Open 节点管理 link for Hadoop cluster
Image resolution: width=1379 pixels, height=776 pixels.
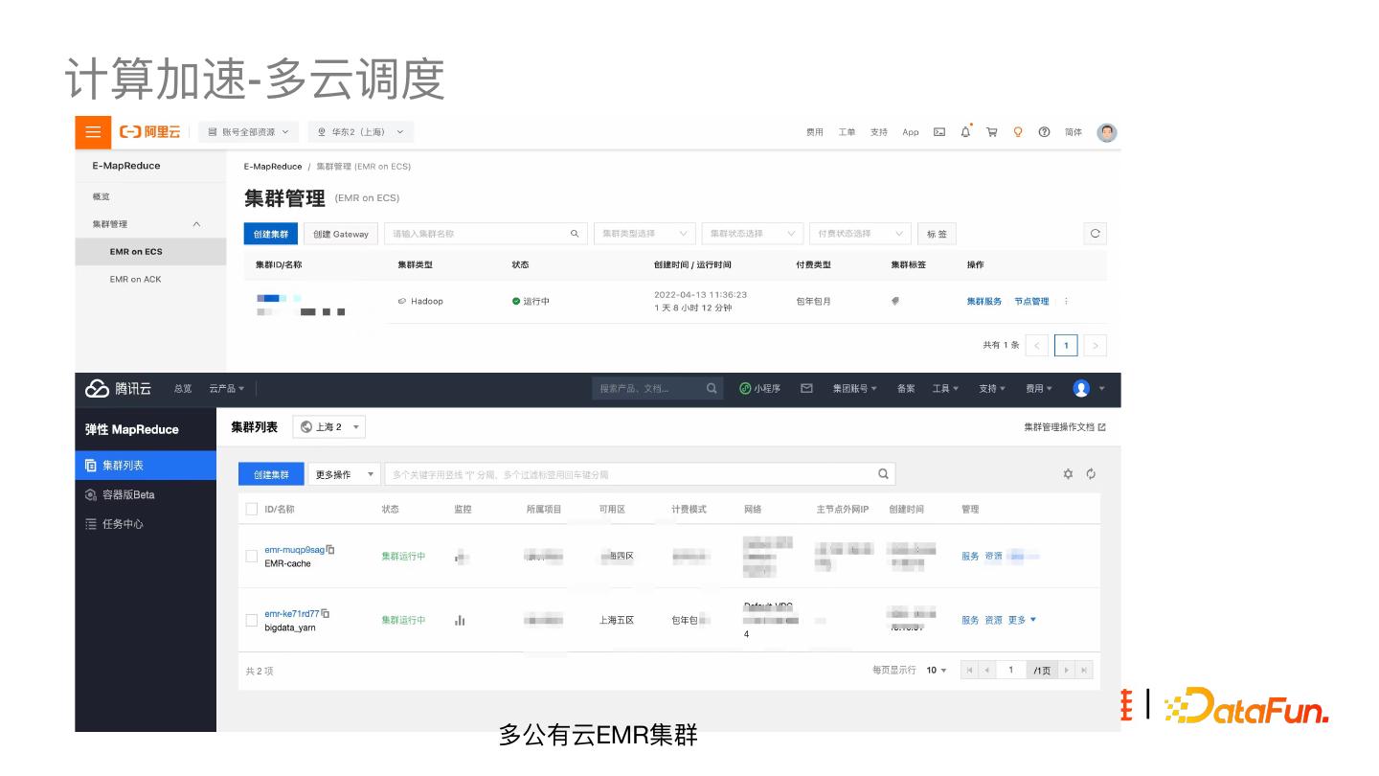point(1031,301)
